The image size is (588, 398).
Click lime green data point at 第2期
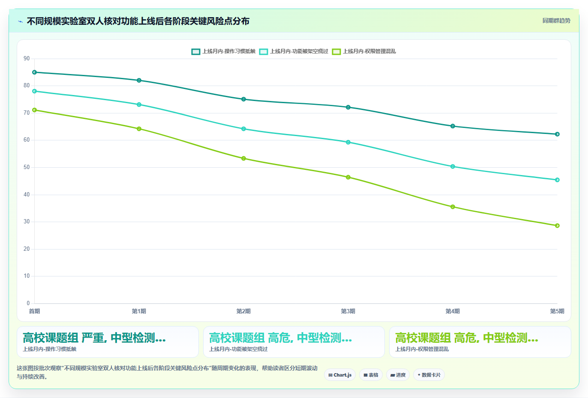point(243,158)
